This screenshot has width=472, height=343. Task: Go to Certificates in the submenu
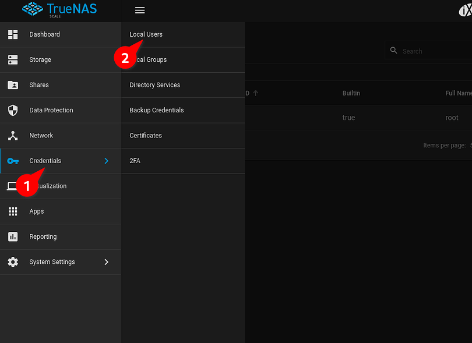(x=146, y=136)
